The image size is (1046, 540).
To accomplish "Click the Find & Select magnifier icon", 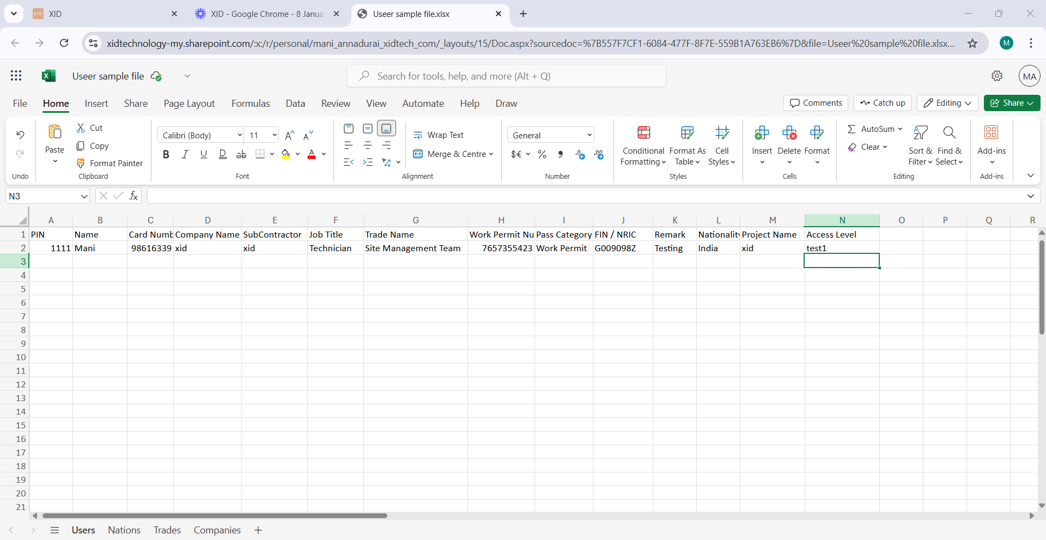I will [x=949, y=133].
